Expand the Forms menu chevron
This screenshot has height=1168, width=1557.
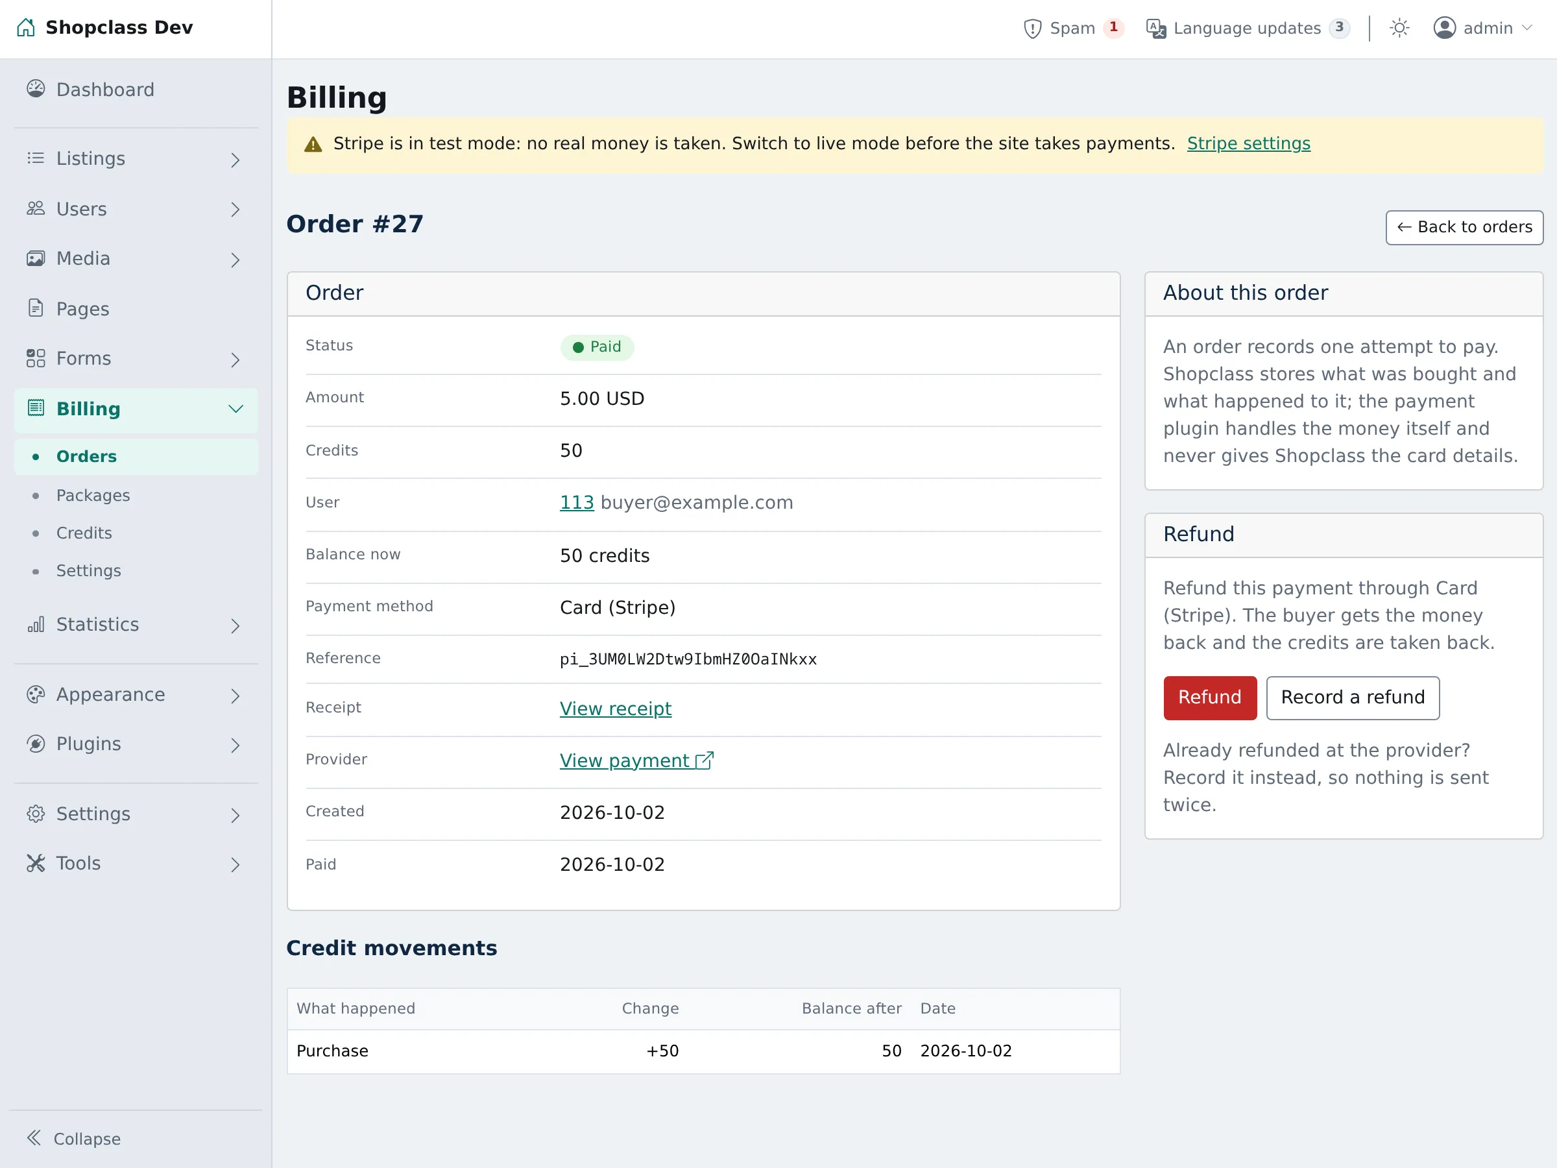pyautogui.click(x=235, y=359)
